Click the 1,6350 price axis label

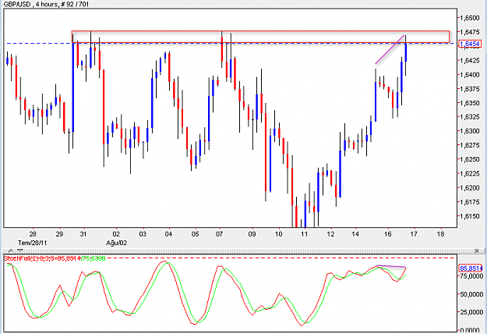coord(471,103)
